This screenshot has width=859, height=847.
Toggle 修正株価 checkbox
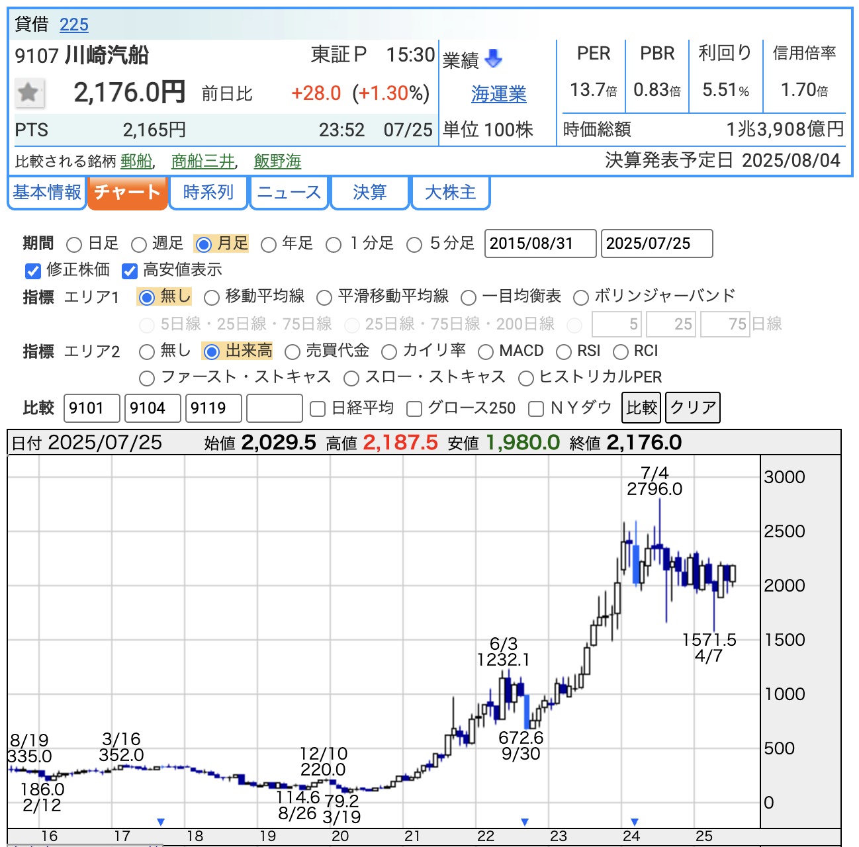coord(33,271)
